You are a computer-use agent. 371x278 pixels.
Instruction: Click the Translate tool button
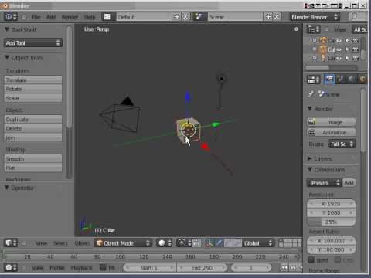(x=33, y=80)
